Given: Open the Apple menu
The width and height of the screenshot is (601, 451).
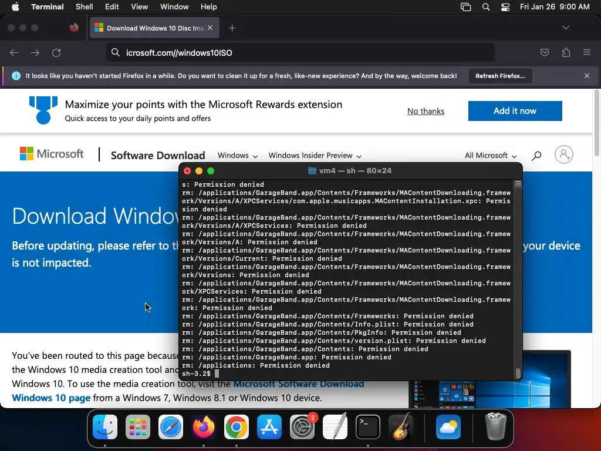Looking at the screenshot, I should (x=15, y=7).
